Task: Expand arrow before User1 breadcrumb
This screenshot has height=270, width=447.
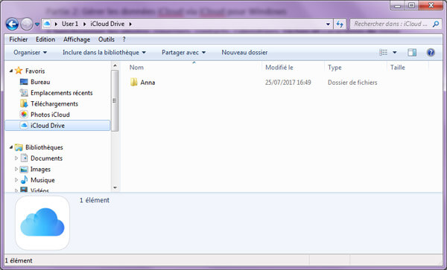Action: click(56, 25)
